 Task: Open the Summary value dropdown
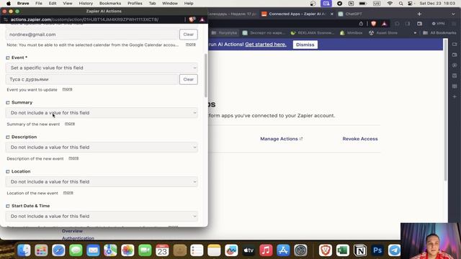pyautogui.click(x=102, y=113)
